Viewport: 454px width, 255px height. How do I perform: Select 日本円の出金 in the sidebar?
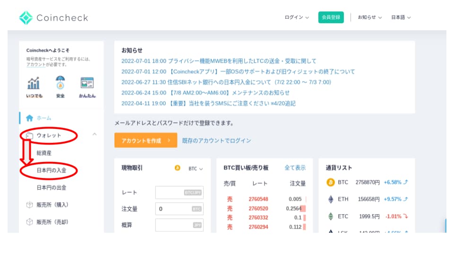(51, 187)
